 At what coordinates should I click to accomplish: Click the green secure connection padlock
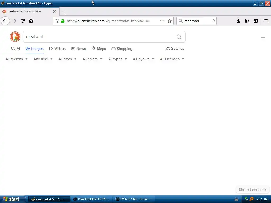coord(63,21)
